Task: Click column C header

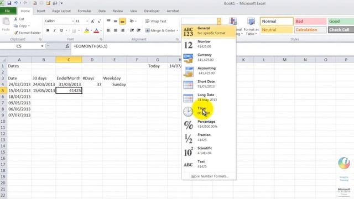Action: click(69, 60)
